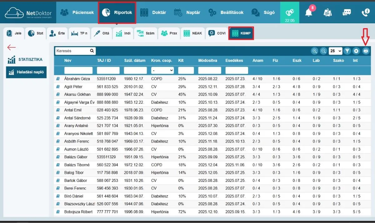Select Haladási napló in the sidebar
The height and width of the screenshot is (223, 375).
[26, 72]
